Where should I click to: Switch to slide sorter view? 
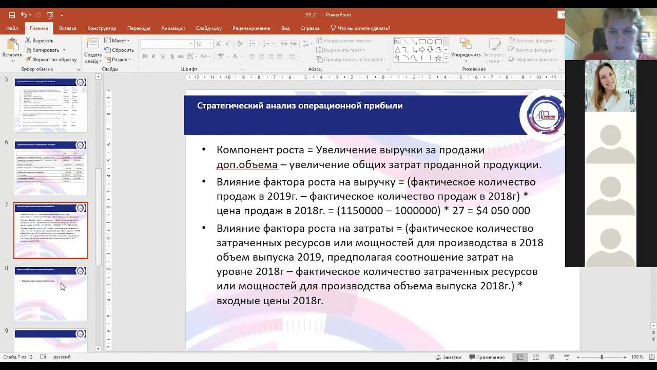coord(536,357)
